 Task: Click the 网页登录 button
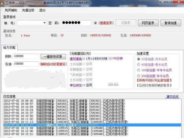click(148, 23)
